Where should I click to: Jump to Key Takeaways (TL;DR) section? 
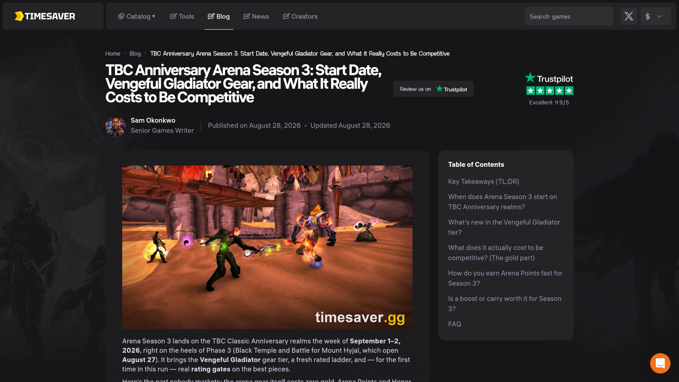[484, 181]
